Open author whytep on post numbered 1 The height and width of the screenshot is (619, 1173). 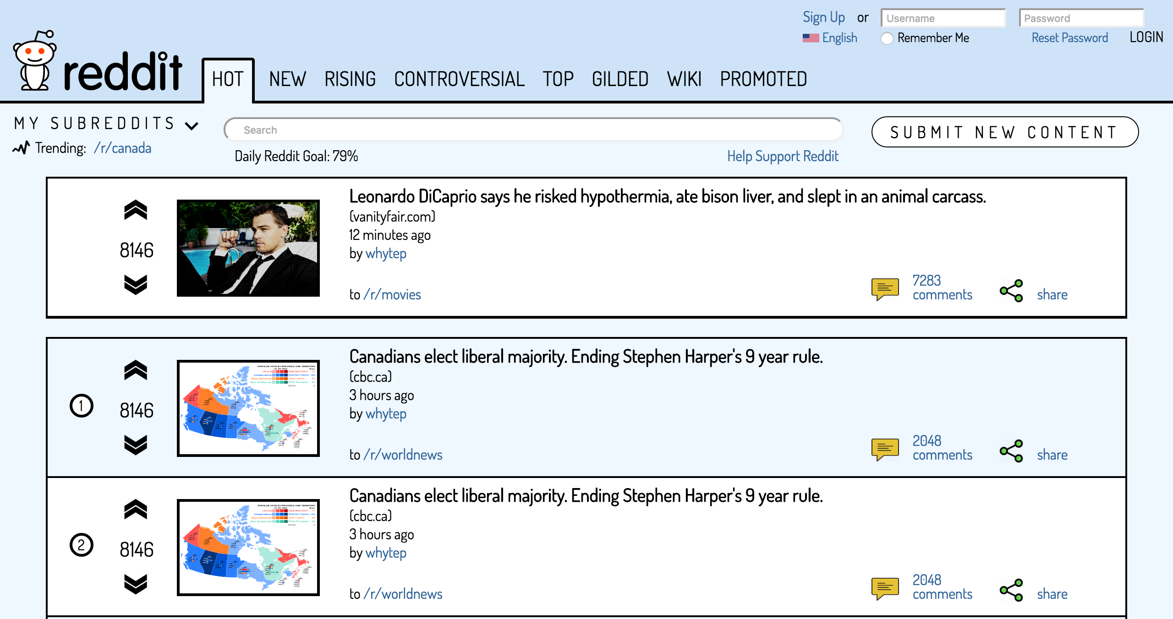pos(386,414)
